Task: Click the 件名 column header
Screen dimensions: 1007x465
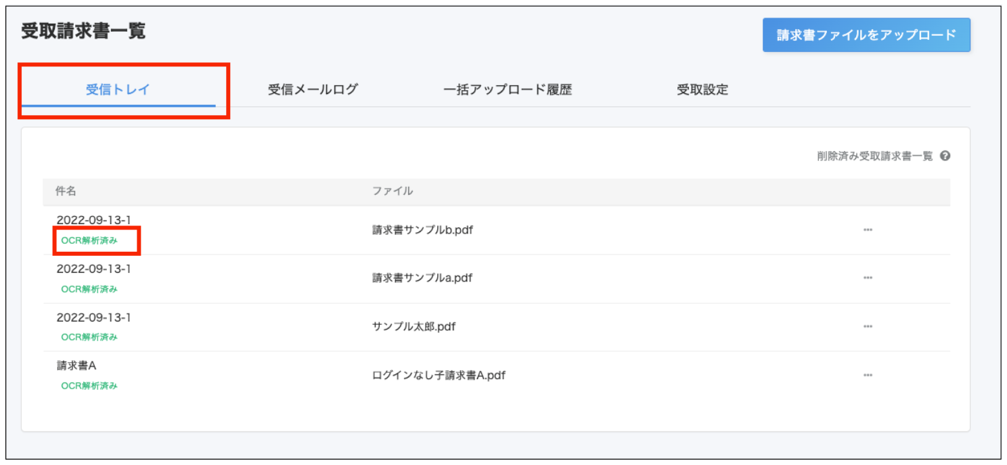Action: [x=66, y=192]
